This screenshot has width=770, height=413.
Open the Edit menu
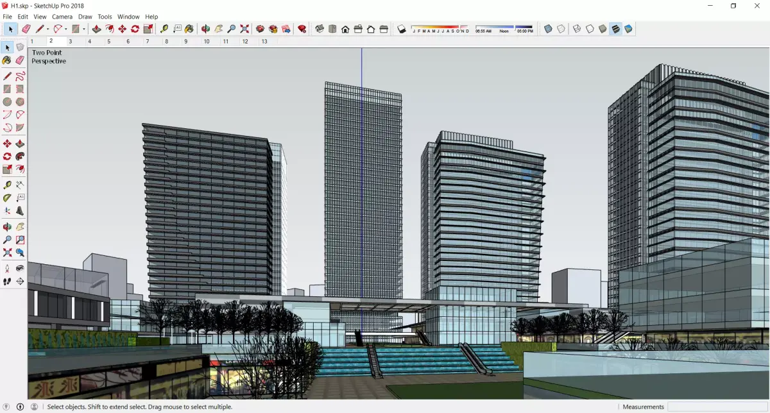(22, 17)
